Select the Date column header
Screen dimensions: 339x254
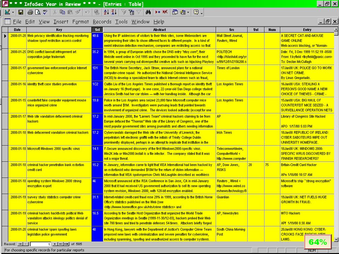point(17,30)
